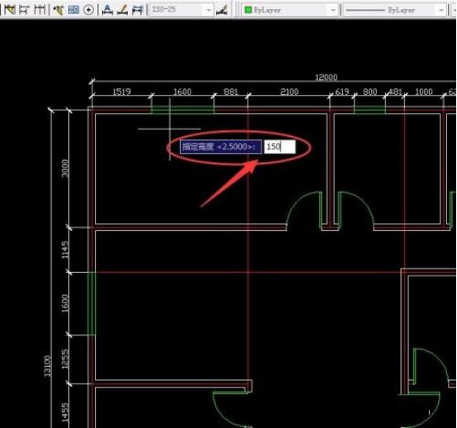This screenshot has width=457, height=428.
Task: Select the Continue Dimension tool
Action: click(x=39, y=10)
